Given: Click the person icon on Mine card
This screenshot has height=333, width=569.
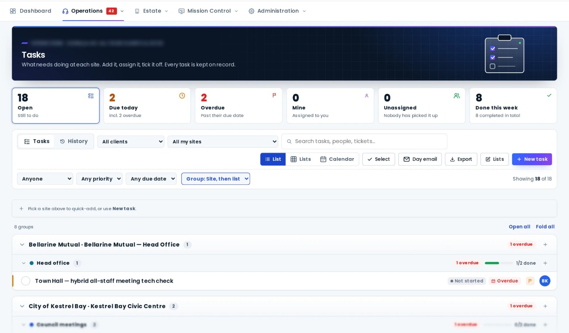Looking at the screenshot, I should point(366,96).
